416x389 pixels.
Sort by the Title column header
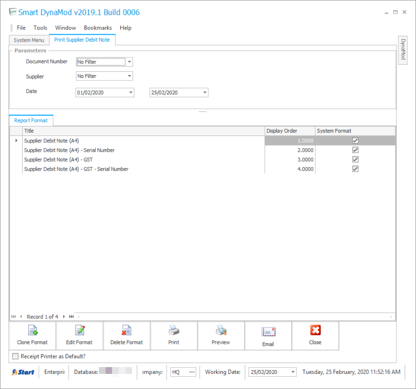click(x=144, y=131)
